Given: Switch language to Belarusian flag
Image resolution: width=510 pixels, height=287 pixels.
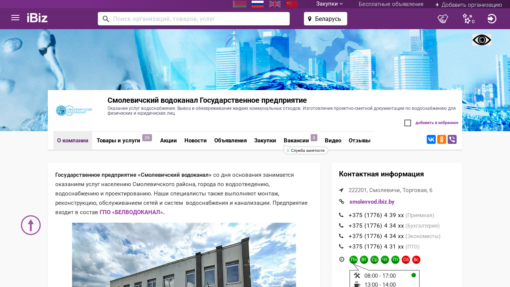Looking at the screenshot, I should click(x=240, y=4).
